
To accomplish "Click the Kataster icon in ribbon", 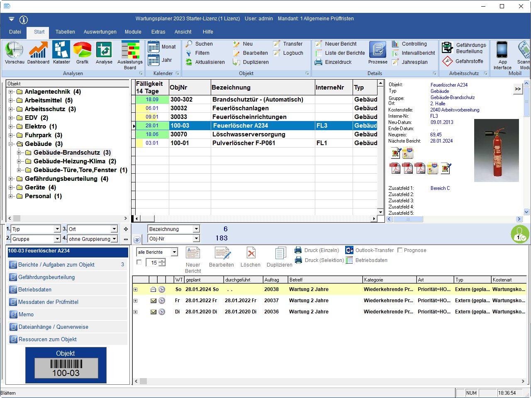I will [61, 50].
